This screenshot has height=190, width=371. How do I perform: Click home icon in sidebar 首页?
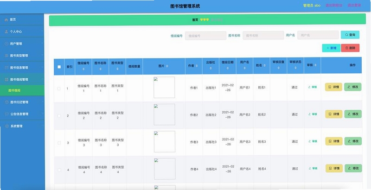pos(6,19)
